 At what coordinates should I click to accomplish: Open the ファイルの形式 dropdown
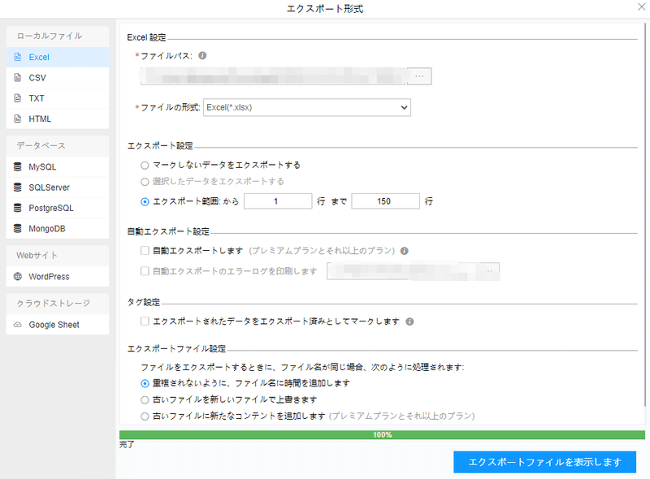306,107
